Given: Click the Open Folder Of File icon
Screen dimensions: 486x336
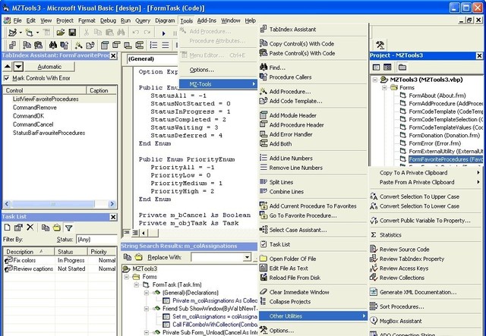Looking at the screenshot, I should coord(264,259).
